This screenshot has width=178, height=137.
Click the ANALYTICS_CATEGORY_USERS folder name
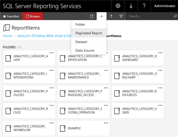click(139, 111)
